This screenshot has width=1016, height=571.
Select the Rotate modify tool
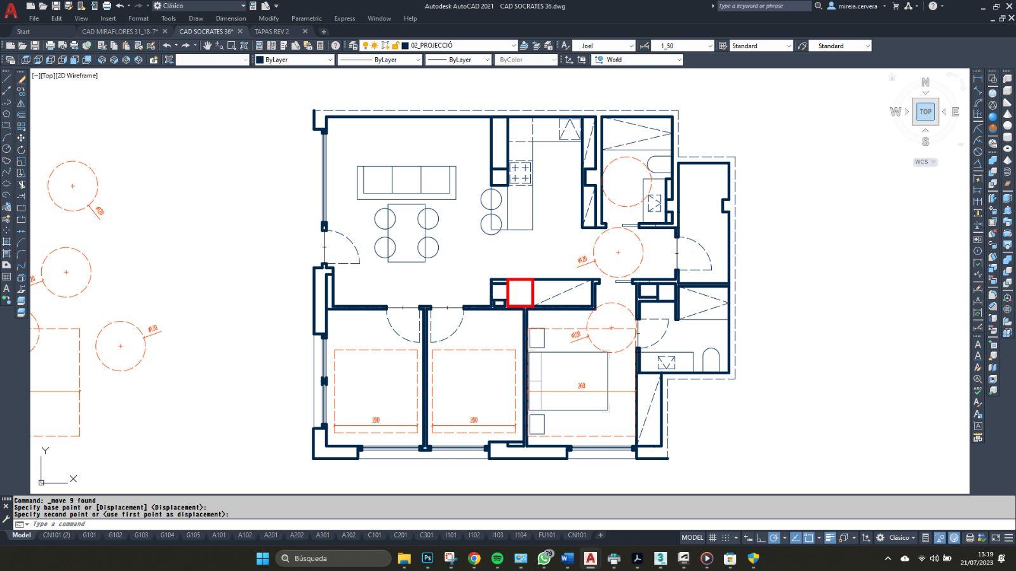pyautogui.click(x=21, y=150)
